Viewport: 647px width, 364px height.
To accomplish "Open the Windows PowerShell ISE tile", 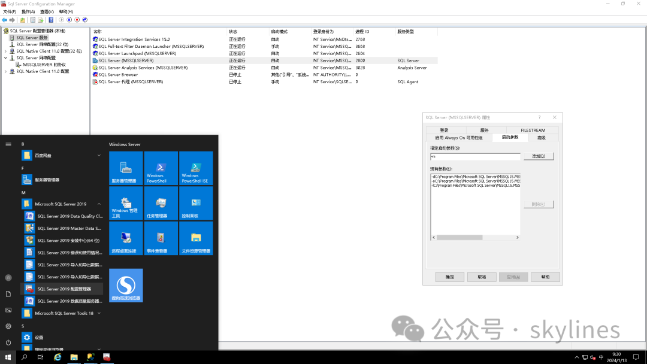I will point(196,168).
